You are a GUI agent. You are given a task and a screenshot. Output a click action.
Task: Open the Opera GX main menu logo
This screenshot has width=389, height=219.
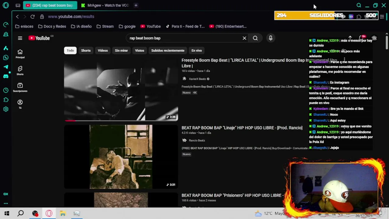tap(6, 5)
